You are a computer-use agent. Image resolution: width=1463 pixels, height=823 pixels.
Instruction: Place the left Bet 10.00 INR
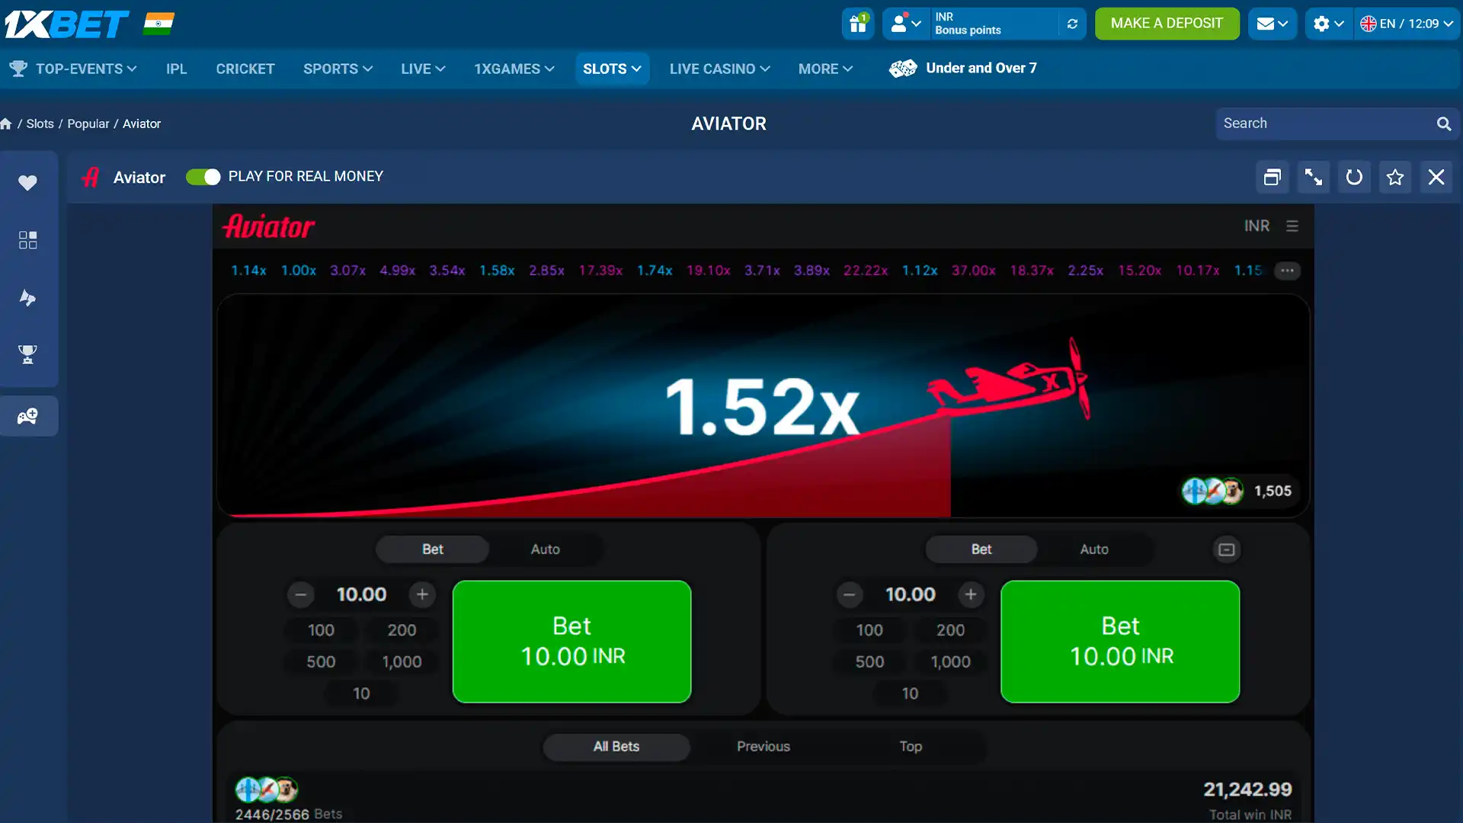pos(571,642)
